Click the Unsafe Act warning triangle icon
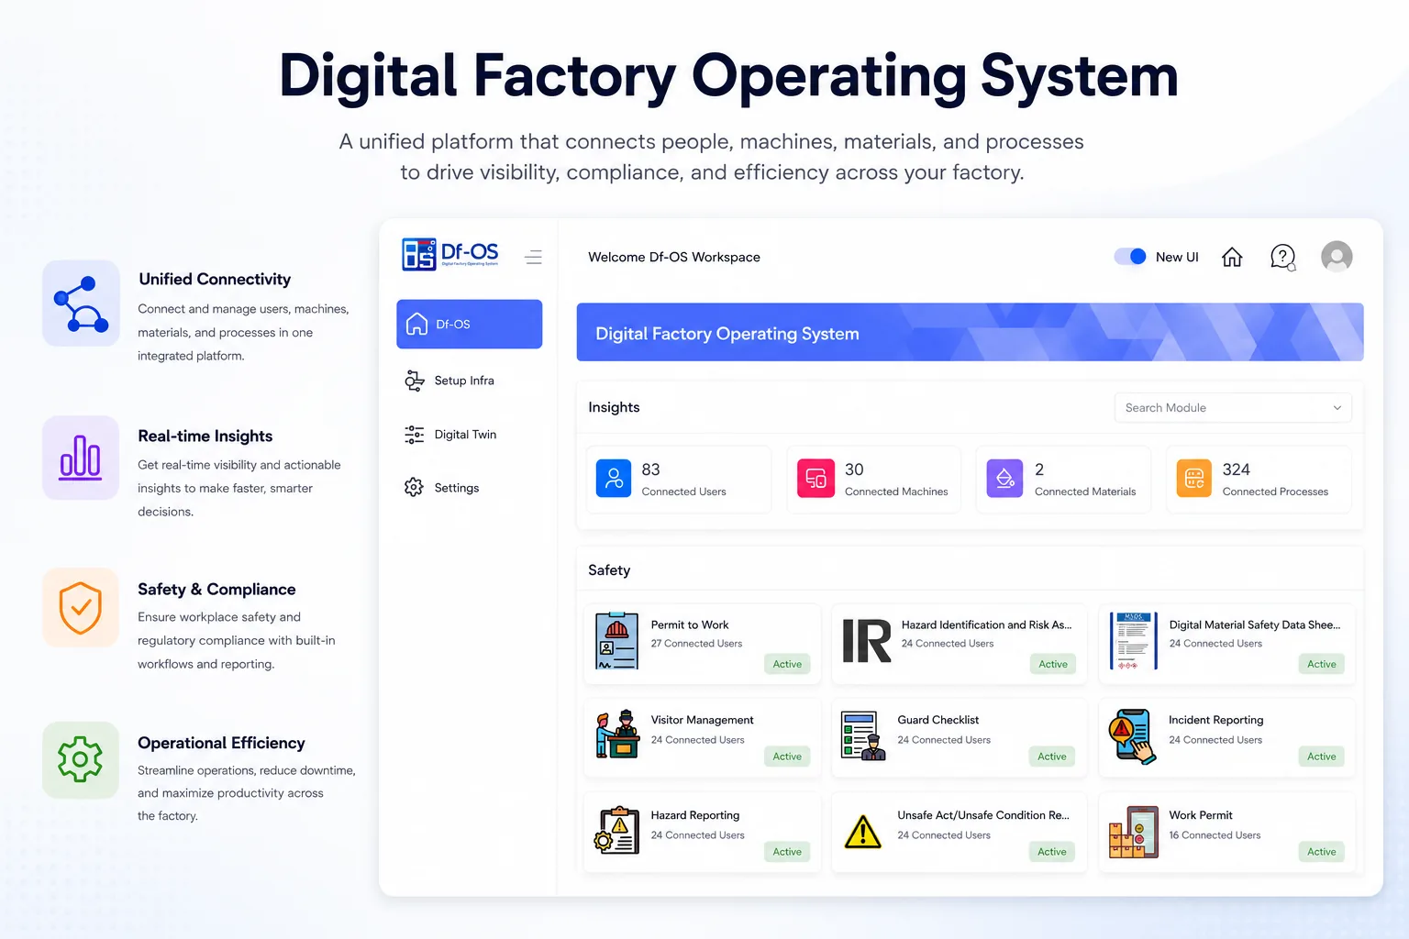 (862, 832)
